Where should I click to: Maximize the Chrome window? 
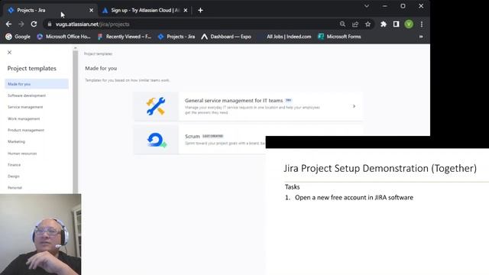pos(403,6)
